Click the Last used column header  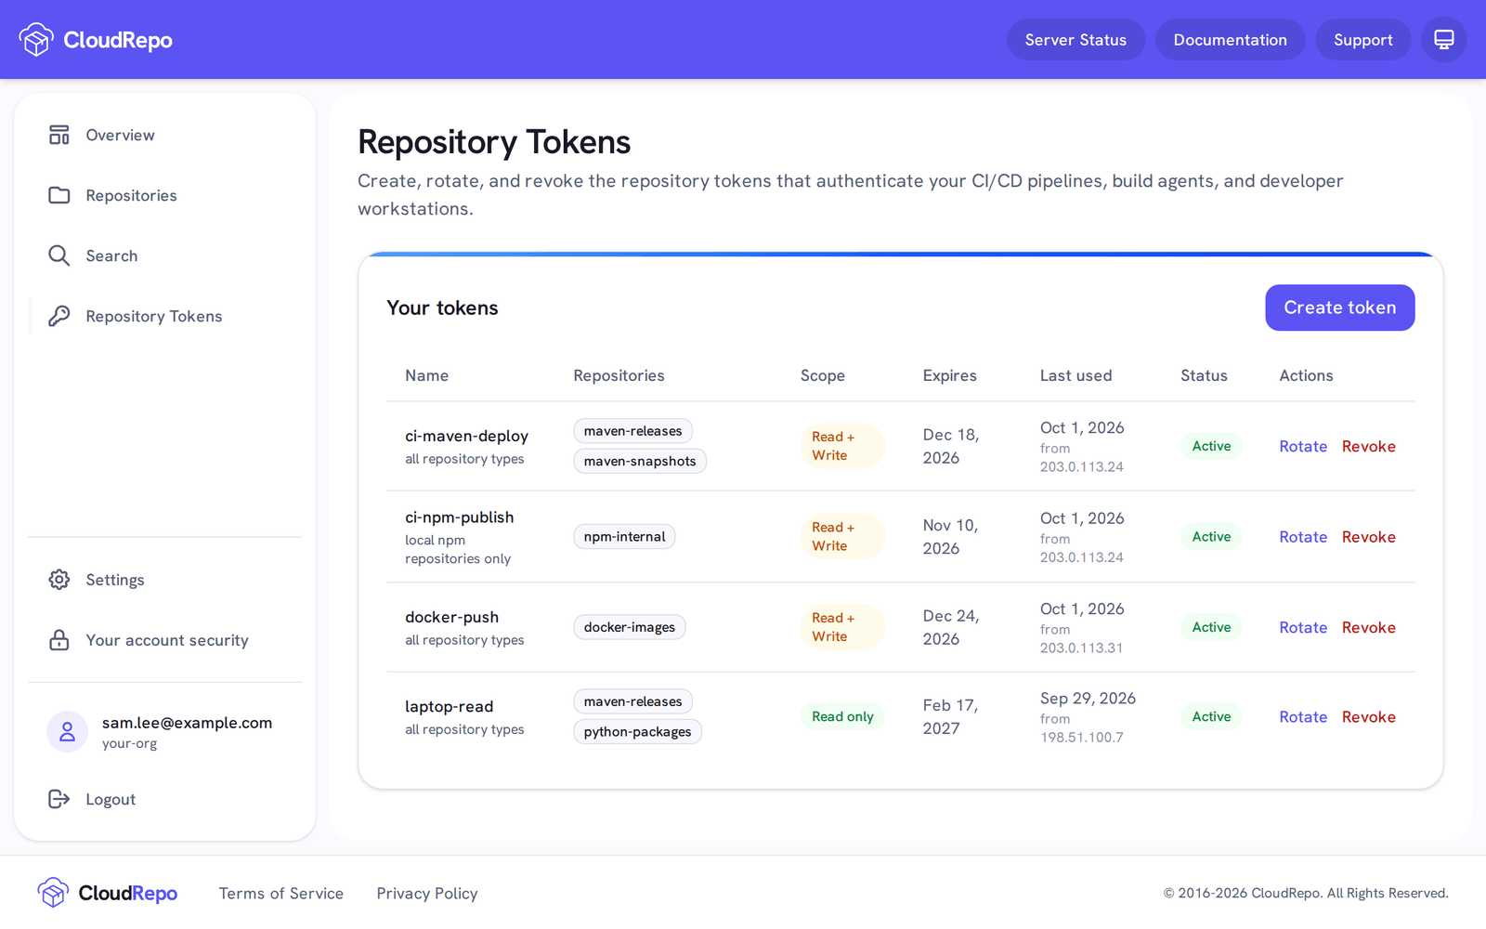[1075, 375]
